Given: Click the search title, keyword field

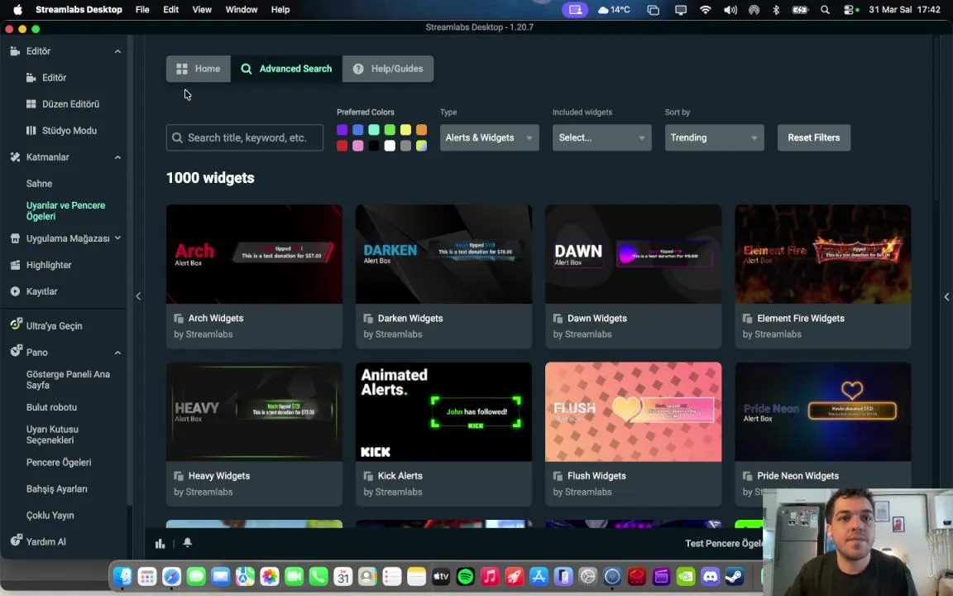Looking at the screenshot, I should (x=245, y=138).
